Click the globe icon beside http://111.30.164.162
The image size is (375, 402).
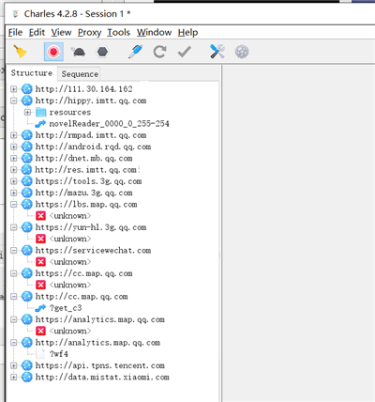[x=27, y=89]
